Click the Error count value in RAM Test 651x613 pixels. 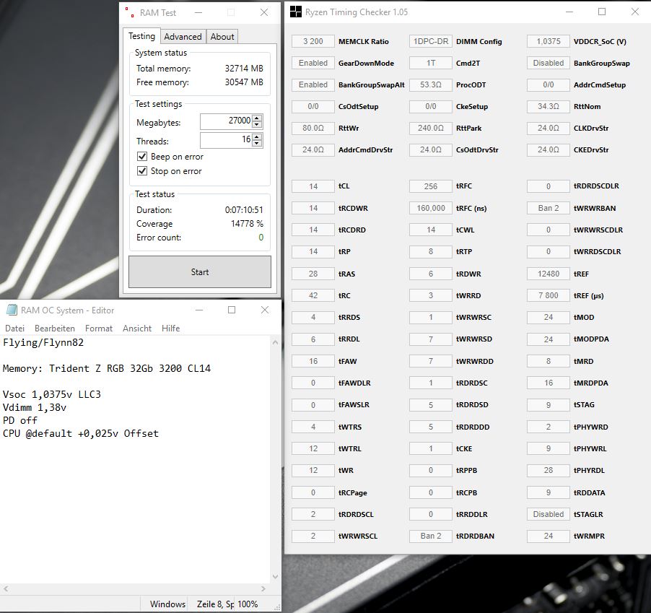point(261,238)
